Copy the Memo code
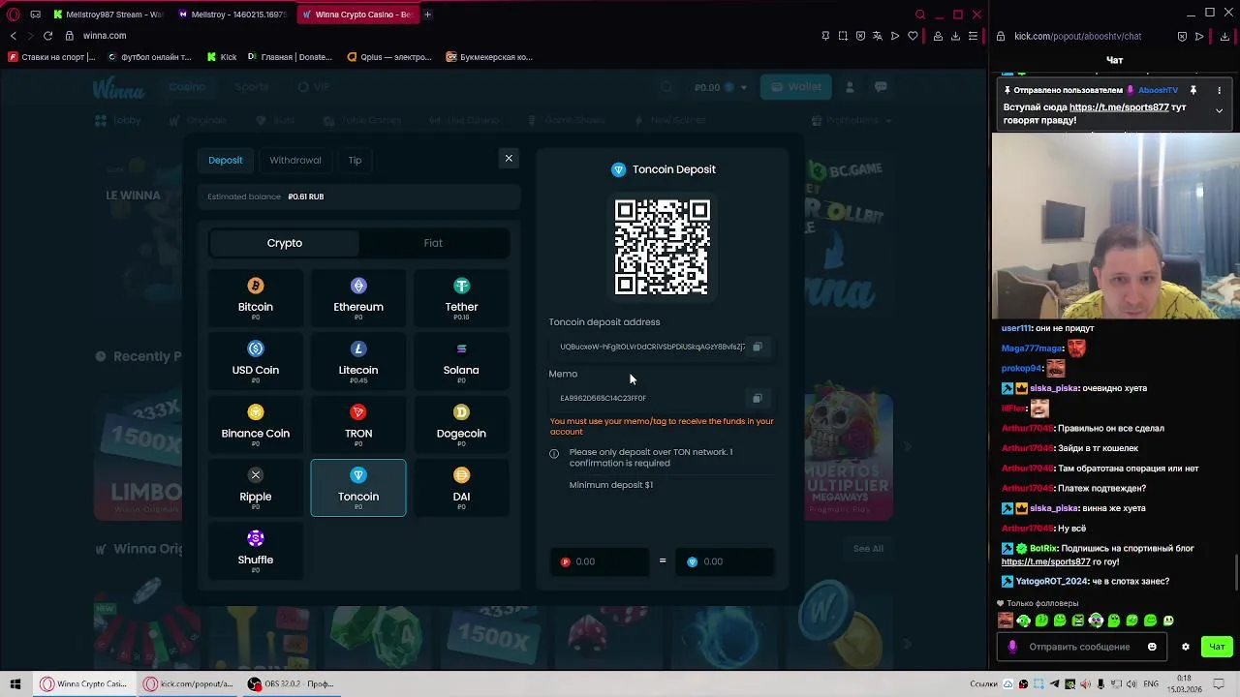This screenshot has width=1240, height=697. coord(758,398)
